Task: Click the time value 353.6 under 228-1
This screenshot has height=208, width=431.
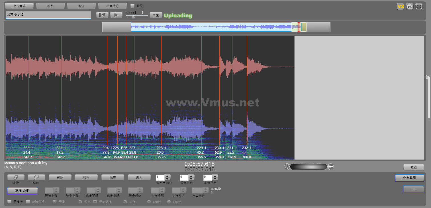Action: coord(161,157)
